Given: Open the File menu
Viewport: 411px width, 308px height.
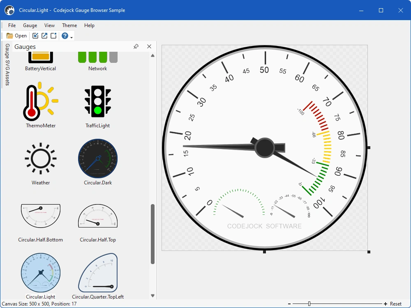Looking at the screenshot, I should click(12, 25).
